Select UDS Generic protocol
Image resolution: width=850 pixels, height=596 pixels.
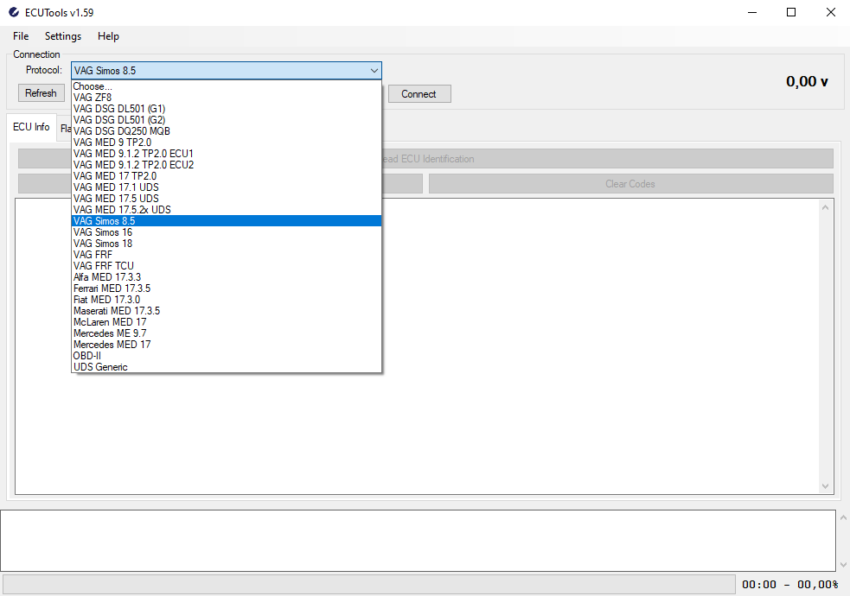227,367
